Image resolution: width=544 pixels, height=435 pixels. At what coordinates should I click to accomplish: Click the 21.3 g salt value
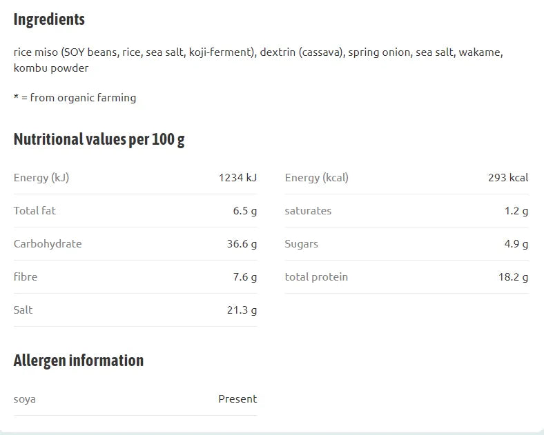242,310
